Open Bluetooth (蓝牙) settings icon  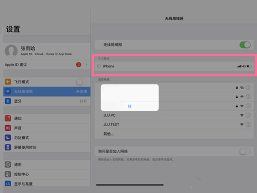click(8, 101)
